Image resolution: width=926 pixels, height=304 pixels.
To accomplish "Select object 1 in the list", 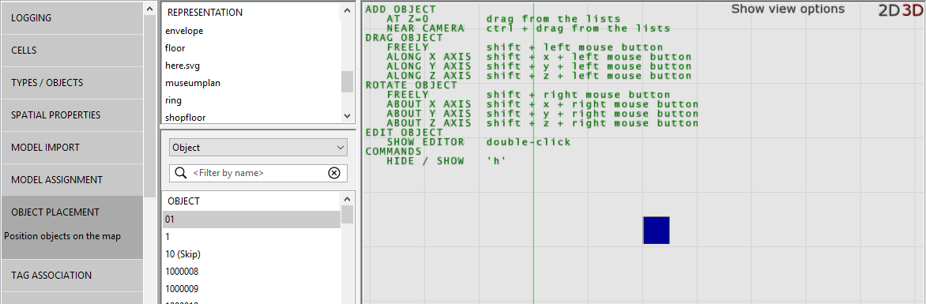I will tap(251, 236).
